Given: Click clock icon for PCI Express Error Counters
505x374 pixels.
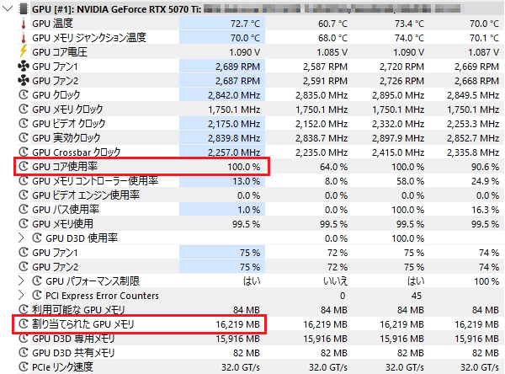Looking at the screenshot, I should (x=37, y=295).
